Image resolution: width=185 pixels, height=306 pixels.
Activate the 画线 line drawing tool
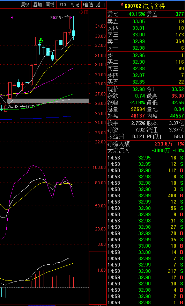pyautogui.click(x=50, y=5)
